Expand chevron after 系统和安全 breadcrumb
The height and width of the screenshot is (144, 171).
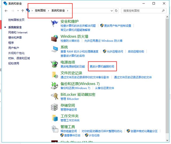[68, 11]
